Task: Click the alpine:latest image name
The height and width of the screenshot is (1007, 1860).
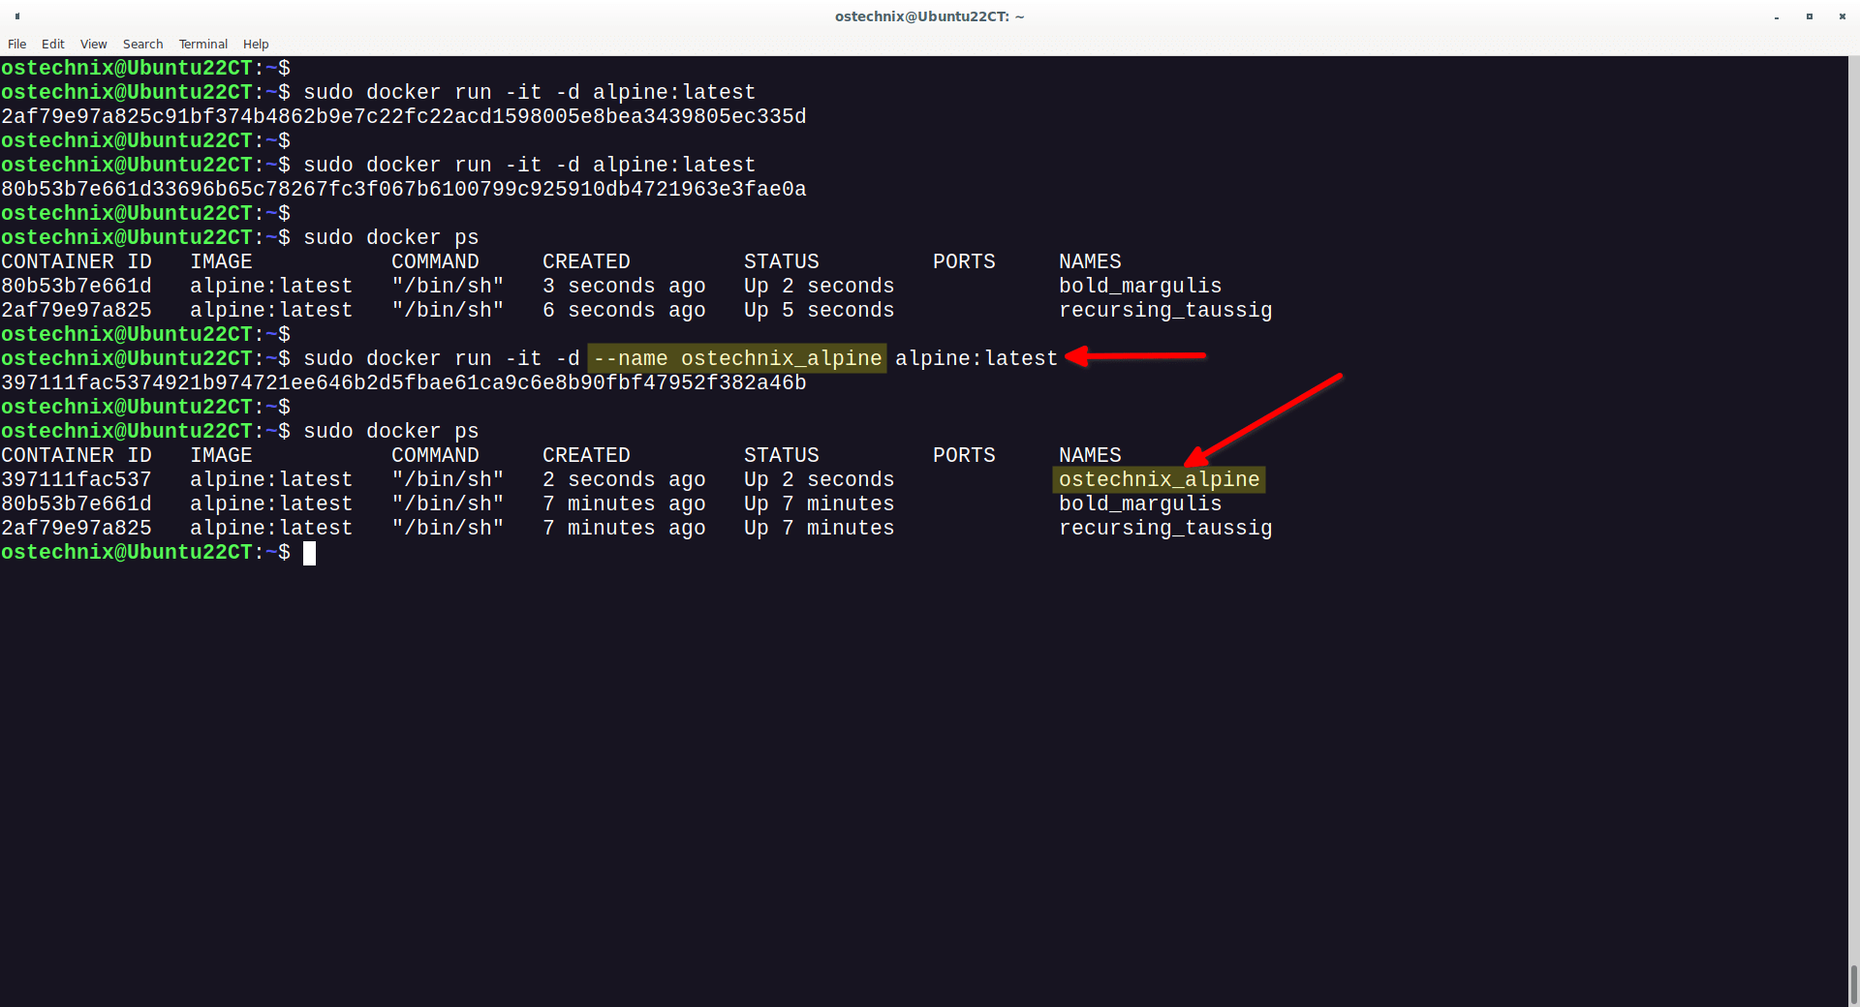Action: click(271, 285)
